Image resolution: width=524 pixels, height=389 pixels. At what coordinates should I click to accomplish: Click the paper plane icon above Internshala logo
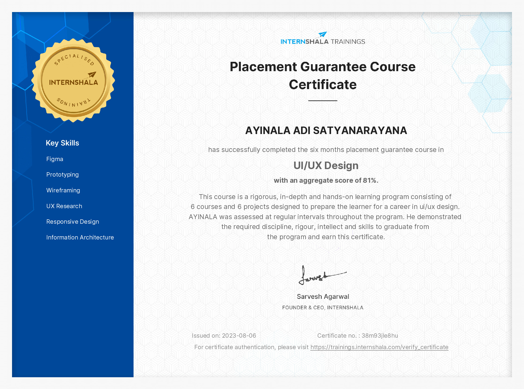pyautogui.click(x=323, y=35)
